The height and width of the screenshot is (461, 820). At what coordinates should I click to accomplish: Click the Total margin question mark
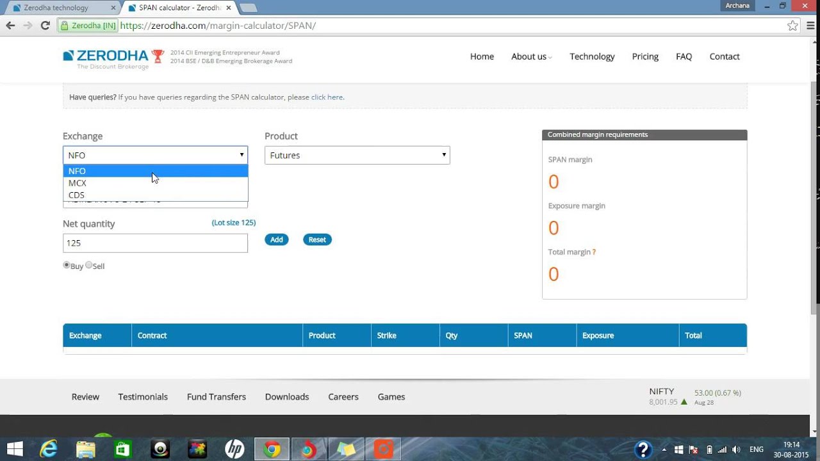tap(594, 252)
